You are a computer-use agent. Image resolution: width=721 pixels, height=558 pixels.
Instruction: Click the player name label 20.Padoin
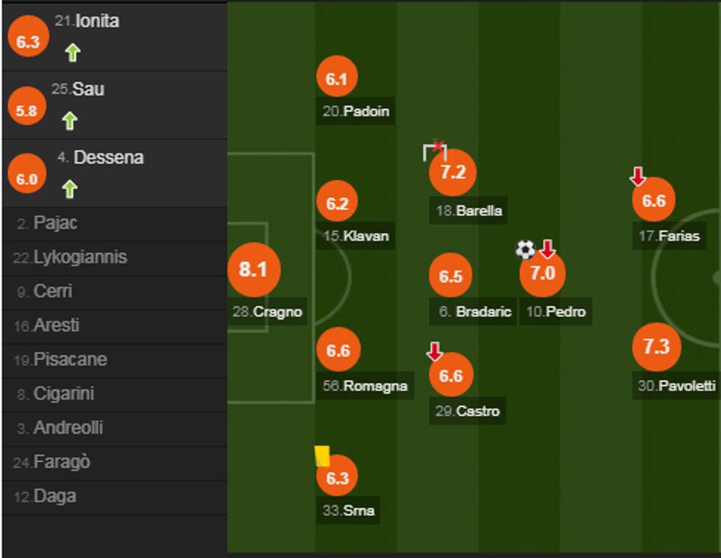click(355, 112)
